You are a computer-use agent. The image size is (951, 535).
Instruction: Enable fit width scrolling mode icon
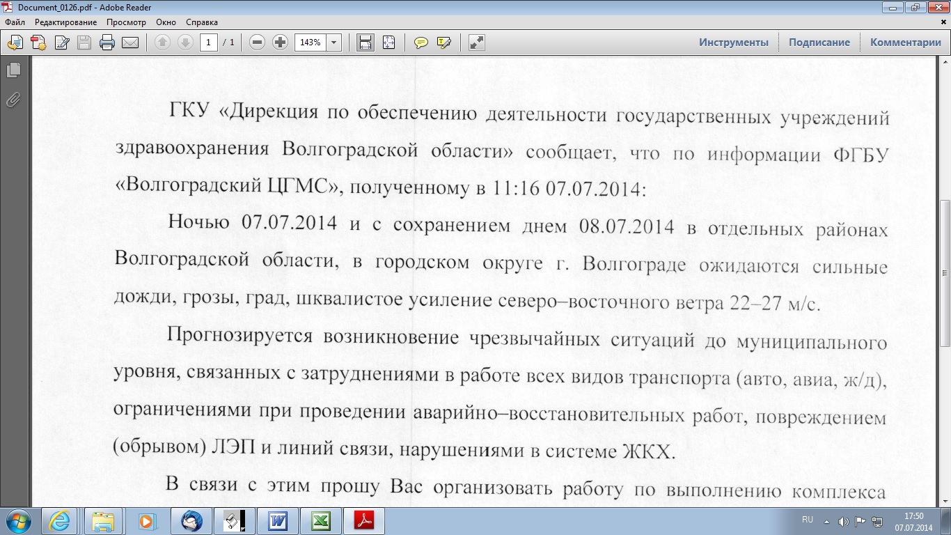pos(365,42)
